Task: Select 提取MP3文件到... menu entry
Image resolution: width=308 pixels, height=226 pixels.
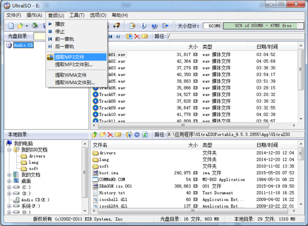Action: tap(77, 64)
